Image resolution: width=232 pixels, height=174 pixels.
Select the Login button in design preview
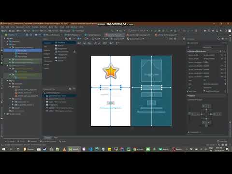tap(111, 103)
